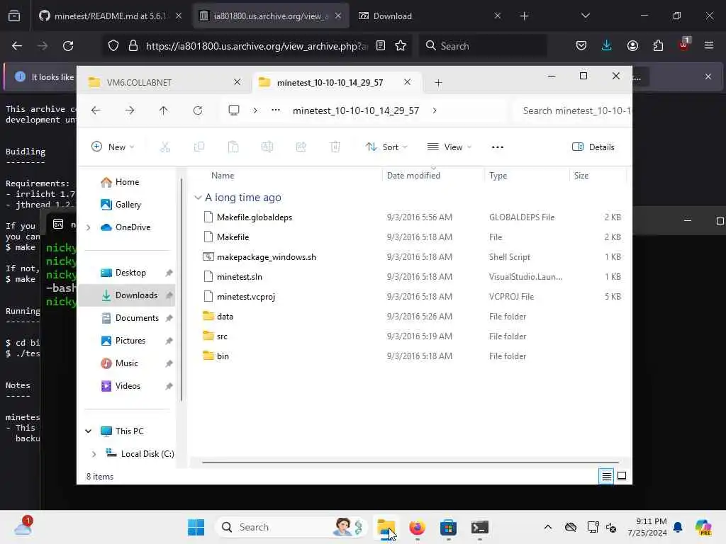Screen dimensions: 726x544
Task: Expand hidden breadcrumb path ellipsis
Action: (276, 110)
